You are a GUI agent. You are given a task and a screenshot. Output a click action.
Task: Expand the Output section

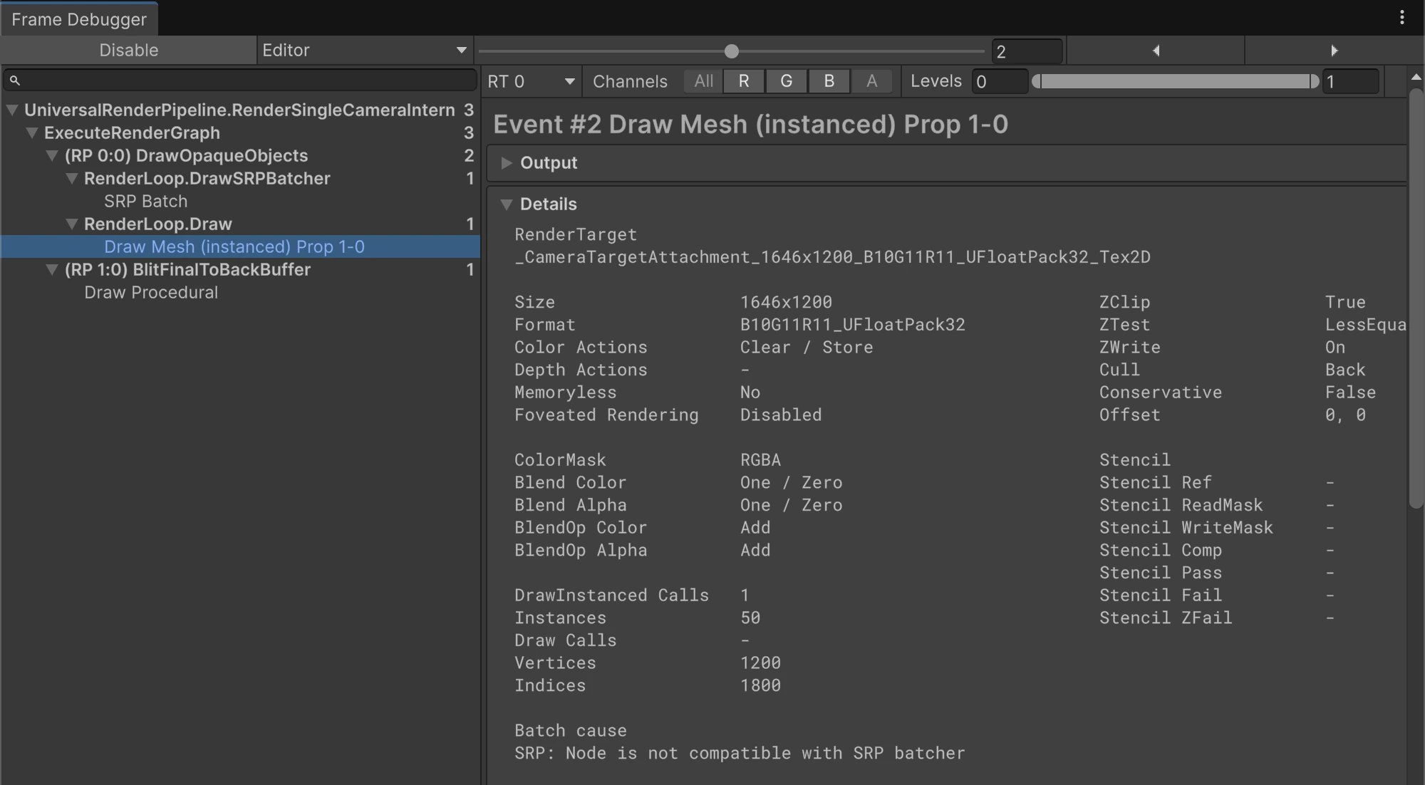(x=507, y=163)
